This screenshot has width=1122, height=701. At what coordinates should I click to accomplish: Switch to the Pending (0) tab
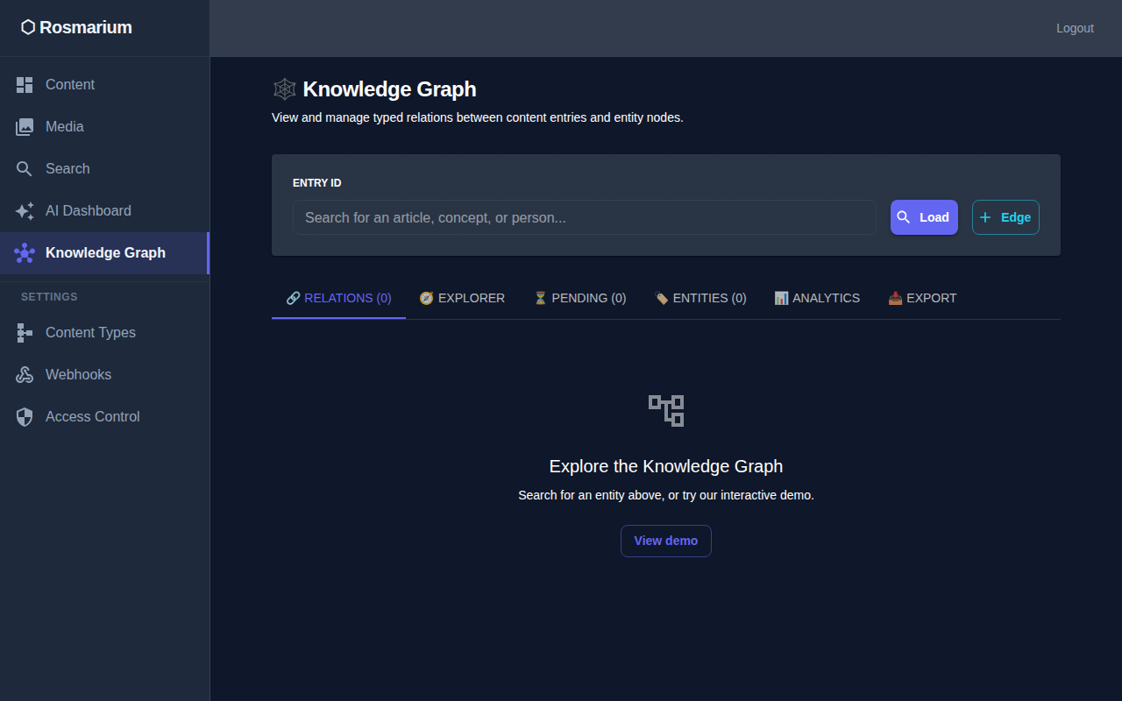[579, 298]
